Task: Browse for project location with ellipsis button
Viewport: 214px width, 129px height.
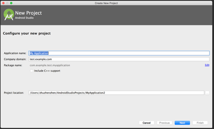Action: point(207,93)
